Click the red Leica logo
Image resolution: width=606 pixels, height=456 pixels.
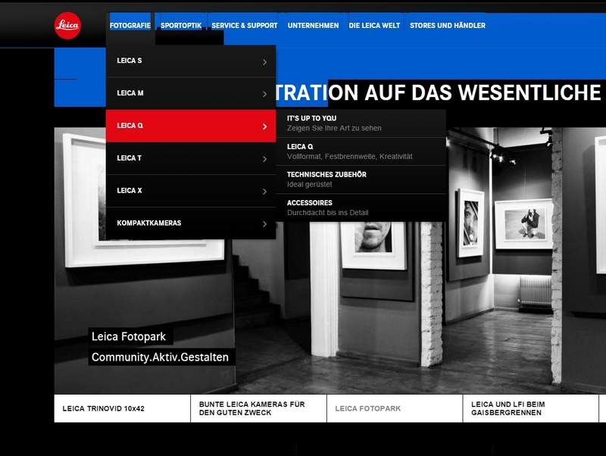click(x=67, y=26)
